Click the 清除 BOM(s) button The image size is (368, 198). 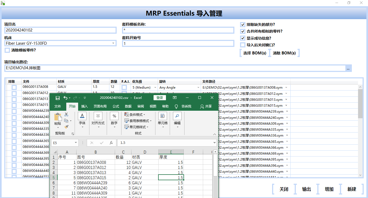(284, 53)
